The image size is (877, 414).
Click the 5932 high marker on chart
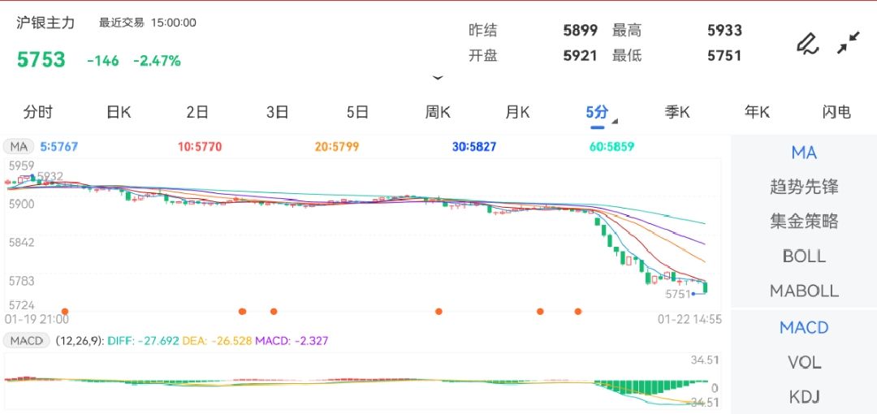click(50, 176)
